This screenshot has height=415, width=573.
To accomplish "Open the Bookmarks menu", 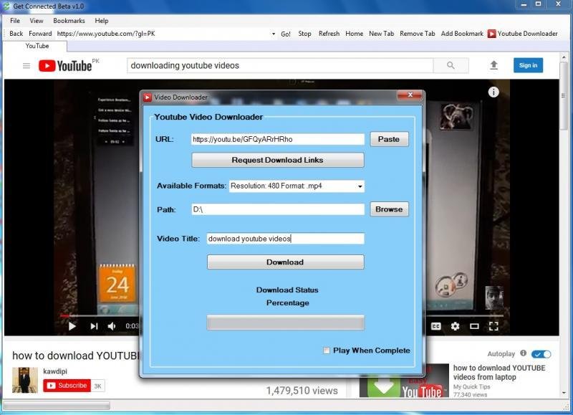I will coord(68,21).
